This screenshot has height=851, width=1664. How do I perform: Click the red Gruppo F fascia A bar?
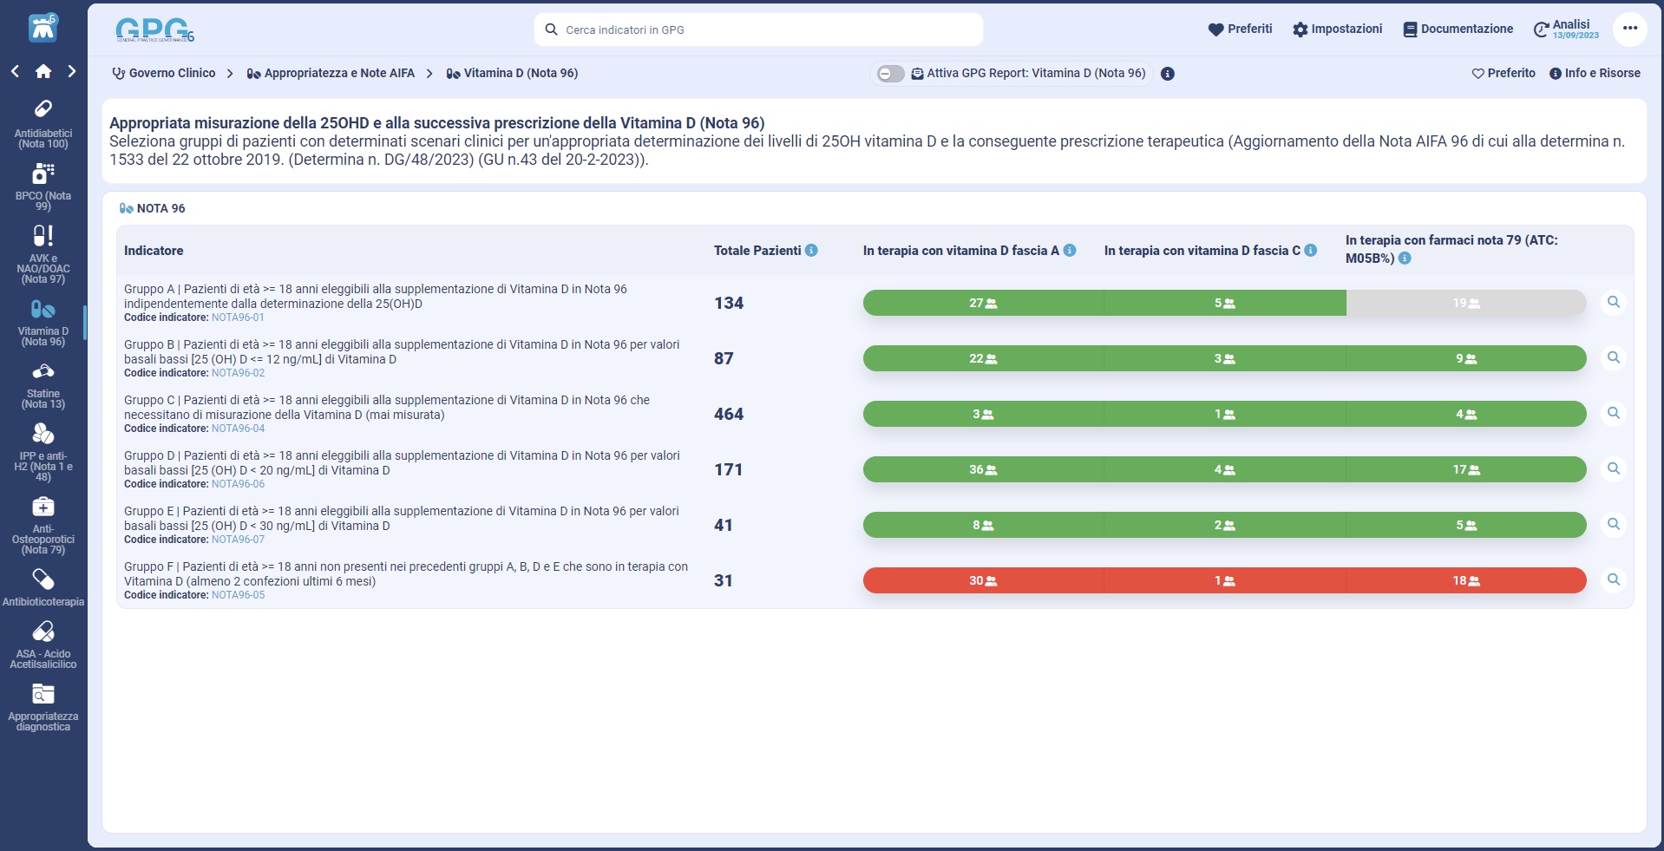[x=982, y=580]
